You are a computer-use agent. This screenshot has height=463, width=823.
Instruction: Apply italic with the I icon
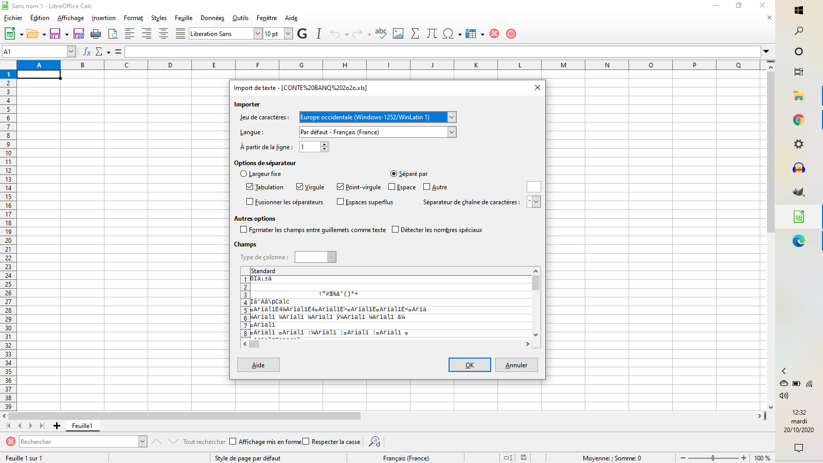click(x=319, y=33)
